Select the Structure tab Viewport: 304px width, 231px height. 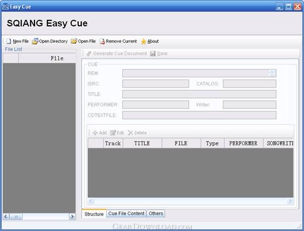click(x=94, y=214)
